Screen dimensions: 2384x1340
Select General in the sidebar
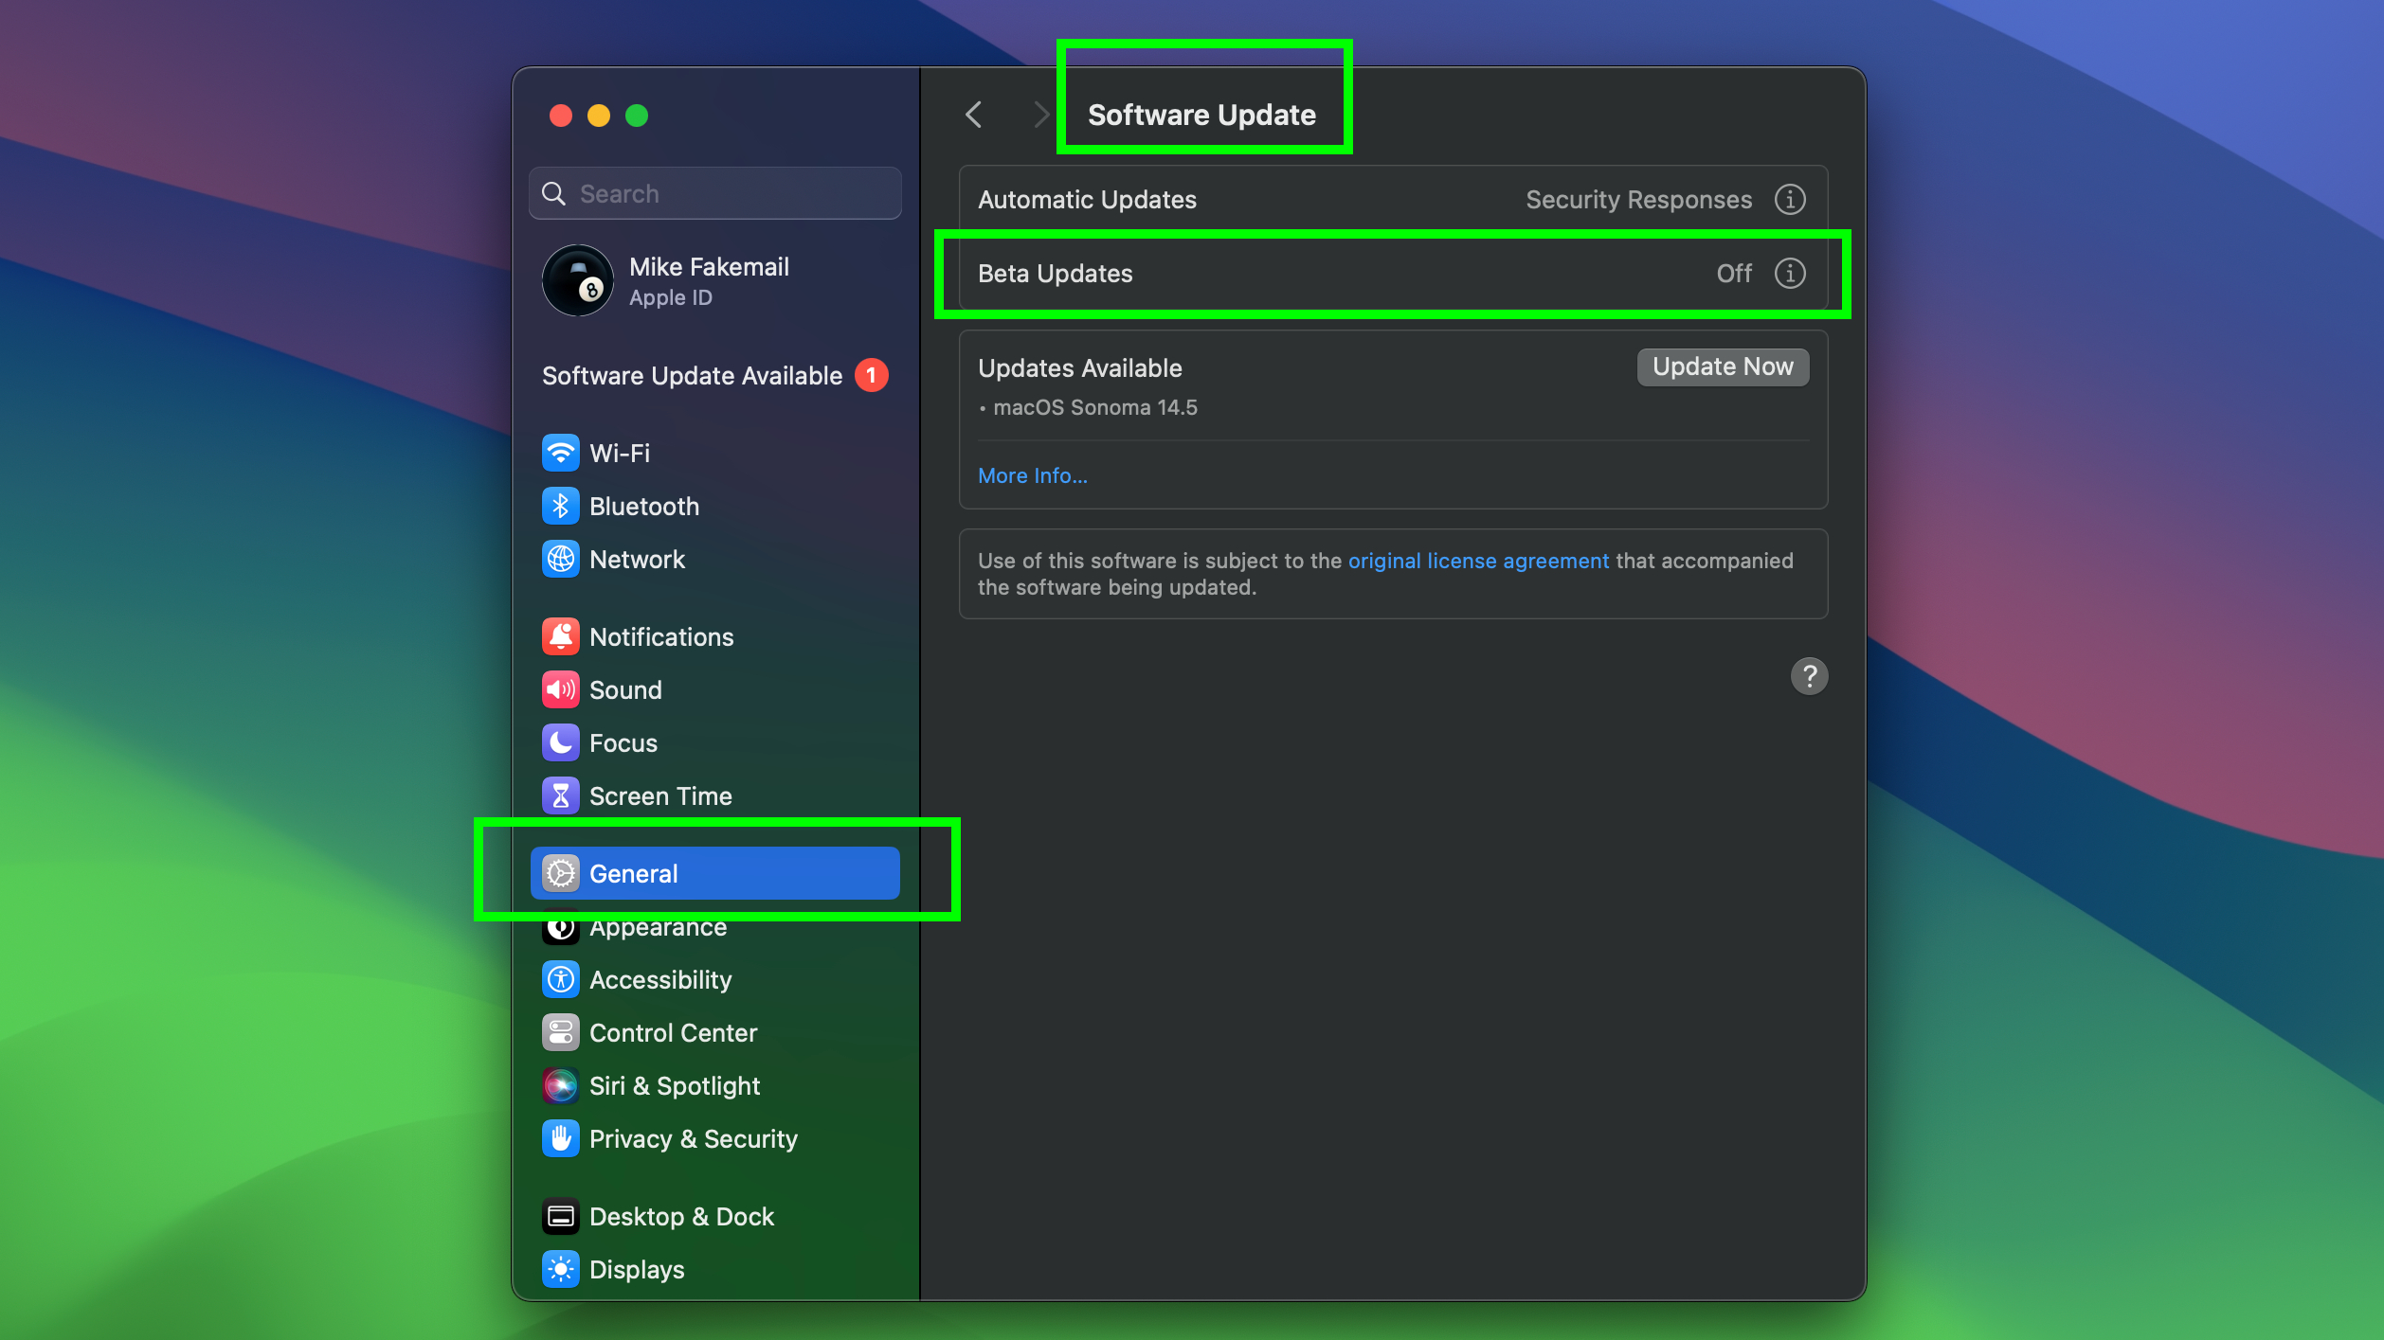pos(633,873)
